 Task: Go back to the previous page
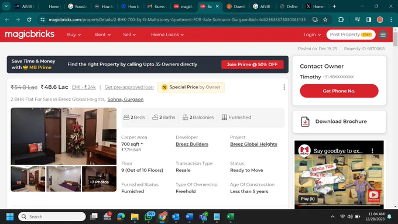coord(7,19)
